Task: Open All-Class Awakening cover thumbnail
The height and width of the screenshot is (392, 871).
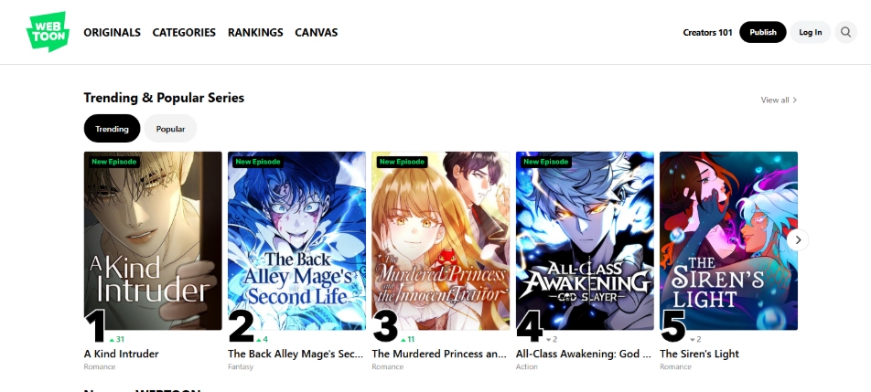Action: click(x=585, y=240)
